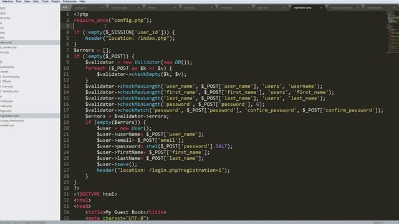The image size is (399, 224).
Task: Select highlighted registration.php in the folder tree
Action: 30,116
